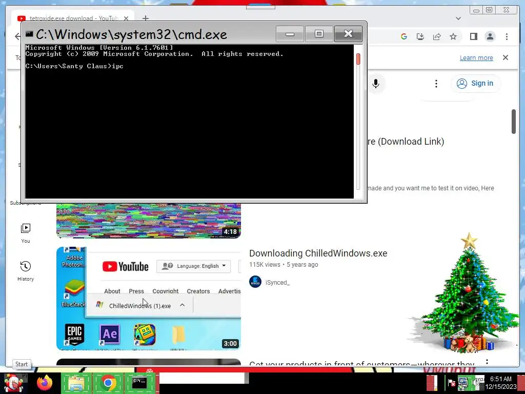525x394 pixels.
Task: Click the Google icon in the address bar
Action: tap(404, 36)
